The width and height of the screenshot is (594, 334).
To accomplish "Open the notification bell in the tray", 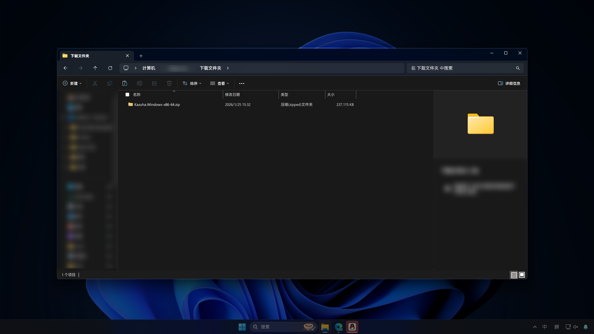I will (586, 327).
